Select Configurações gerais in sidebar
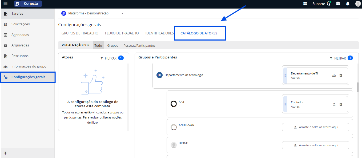362x158 pixels. (x=28, y=77)
